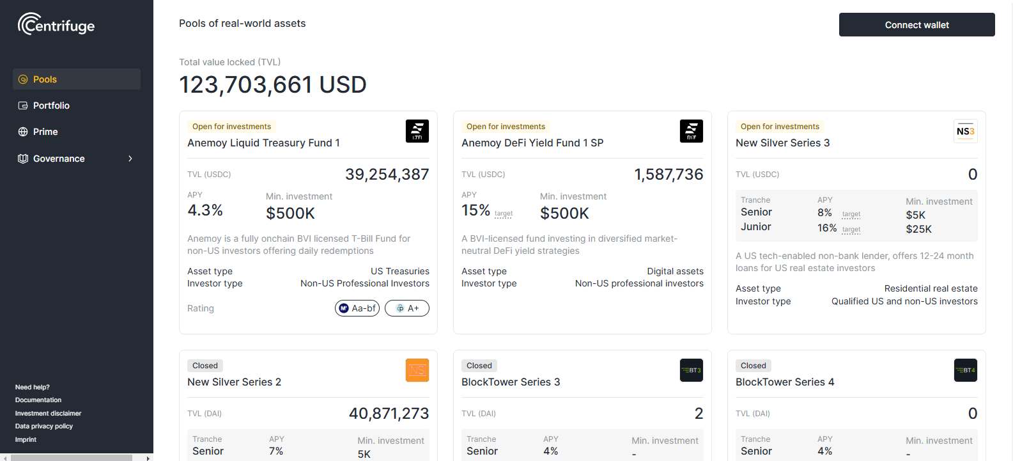Click TVL value 1,587,736
1013x461 pixels.
(x=669, y=175)
